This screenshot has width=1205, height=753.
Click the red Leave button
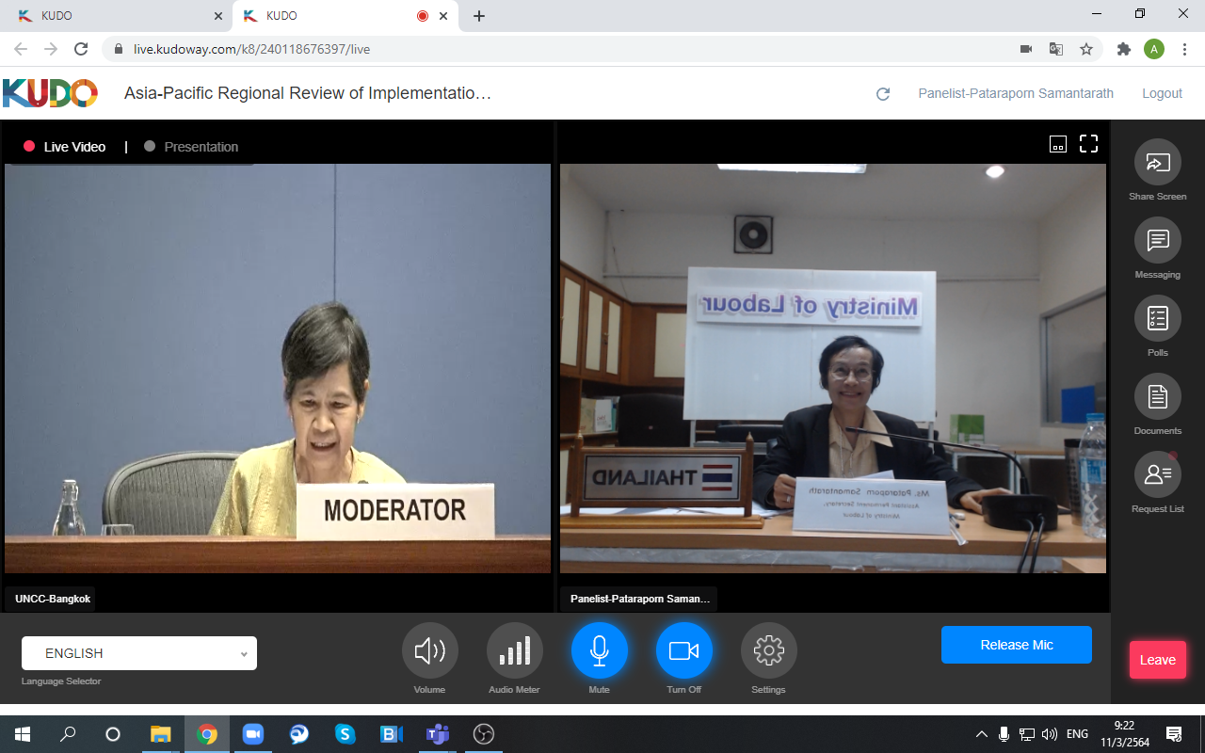click(x=1157, y=660)
